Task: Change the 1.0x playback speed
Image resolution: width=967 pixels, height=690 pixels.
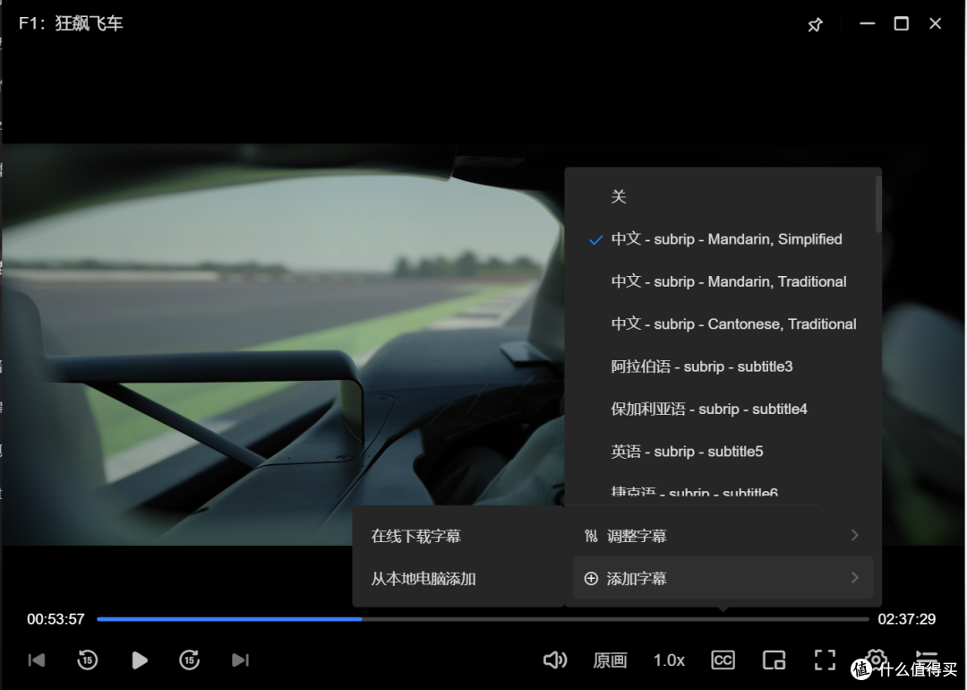Action: (x=669, y=660)
